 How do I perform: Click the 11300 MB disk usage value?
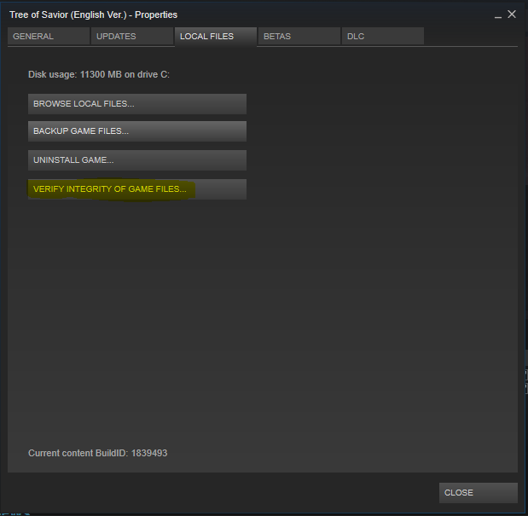point(101,75)
